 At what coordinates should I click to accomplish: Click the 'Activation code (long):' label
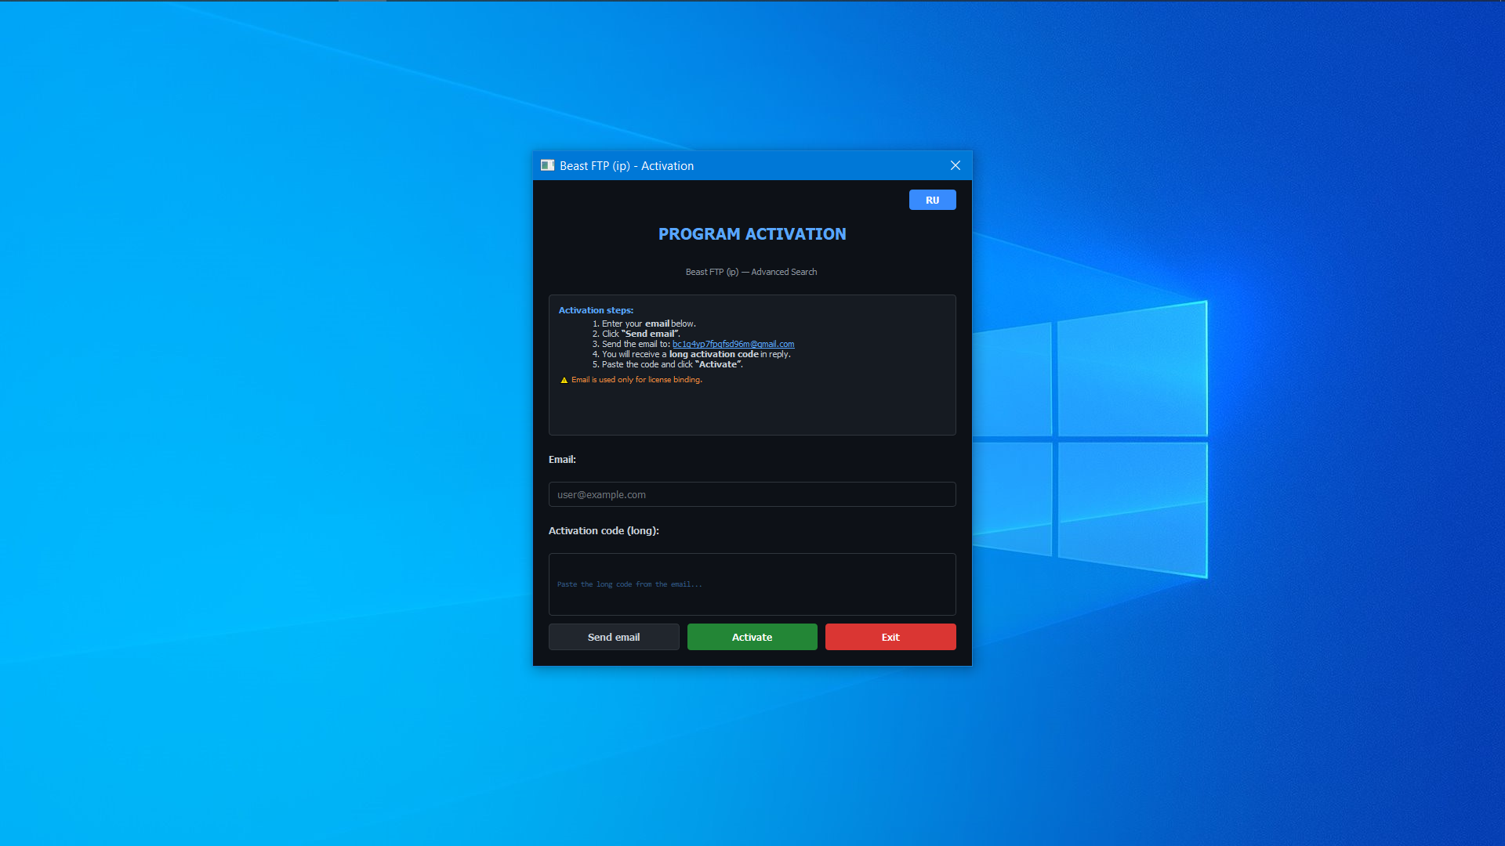tap(604, 530)
